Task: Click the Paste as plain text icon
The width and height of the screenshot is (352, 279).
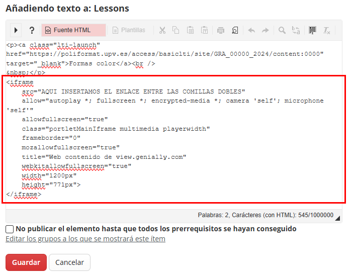Action: tap(204, 30)
